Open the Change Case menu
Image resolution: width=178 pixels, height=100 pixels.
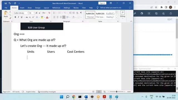click(44, 13)
